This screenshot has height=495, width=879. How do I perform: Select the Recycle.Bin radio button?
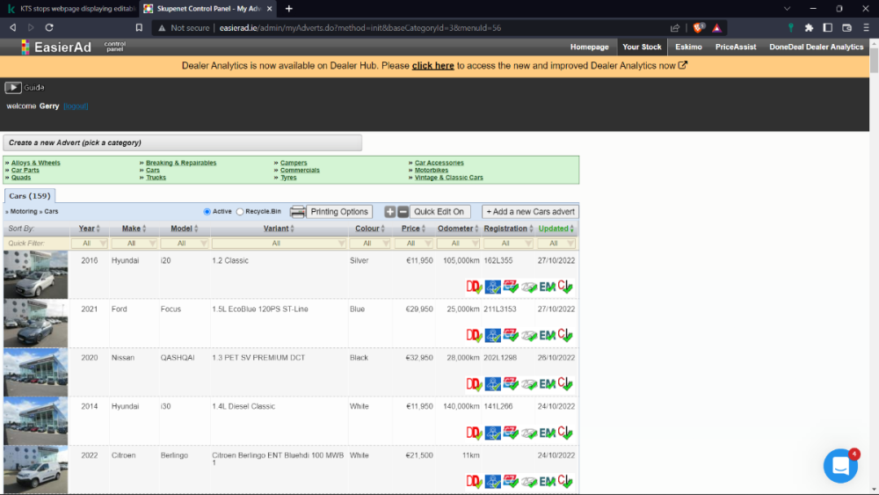tap(240, 212)
